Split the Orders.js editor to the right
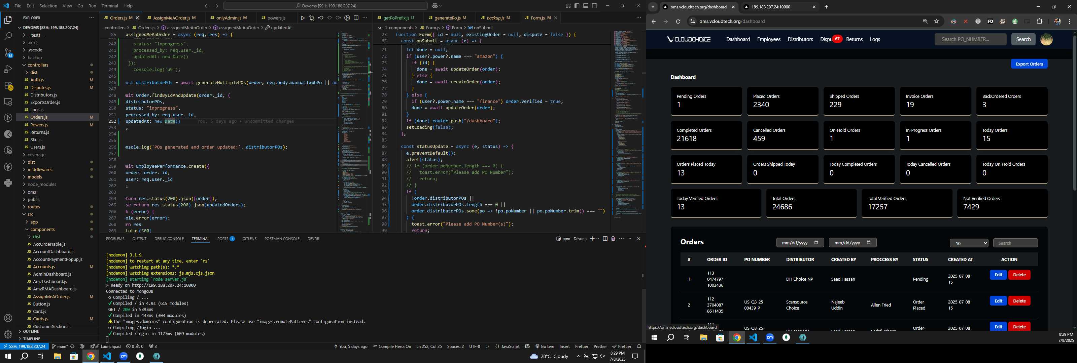This screenshot has height=363, width=1077. [356, 18]
